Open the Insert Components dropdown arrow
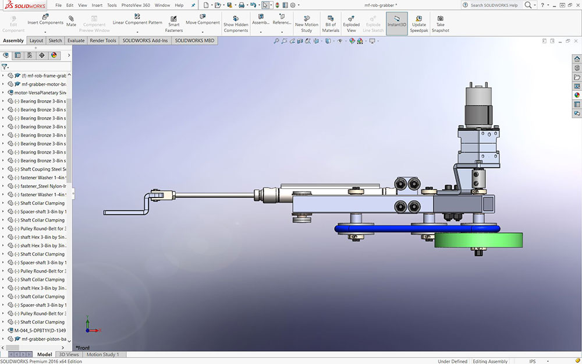This screenshot has height=364, width=582. pos(45,31)
